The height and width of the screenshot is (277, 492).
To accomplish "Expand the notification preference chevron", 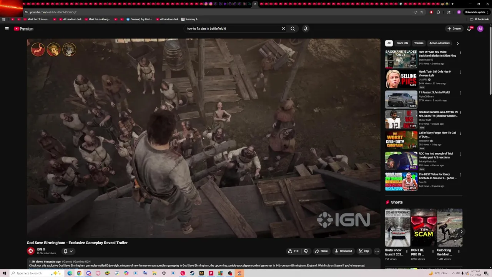I will pos(71,251).
